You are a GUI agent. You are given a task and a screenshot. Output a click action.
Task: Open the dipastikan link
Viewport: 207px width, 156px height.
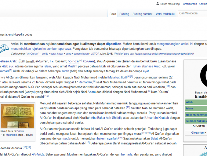pyautogui.click(x=113, y=44)
